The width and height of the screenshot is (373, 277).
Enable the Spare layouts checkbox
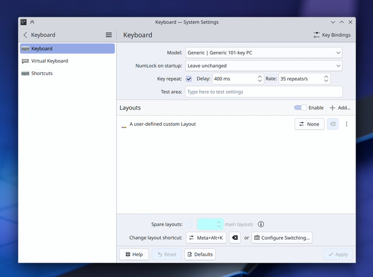tap(189, 224)
